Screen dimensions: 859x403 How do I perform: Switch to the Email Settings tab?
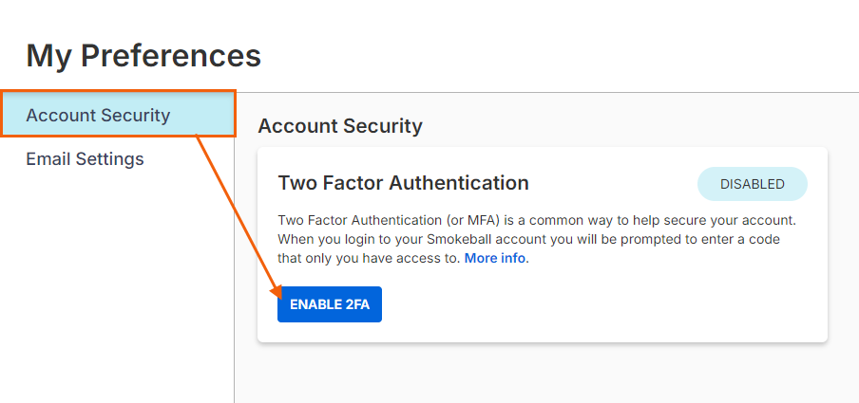(85, 159)
